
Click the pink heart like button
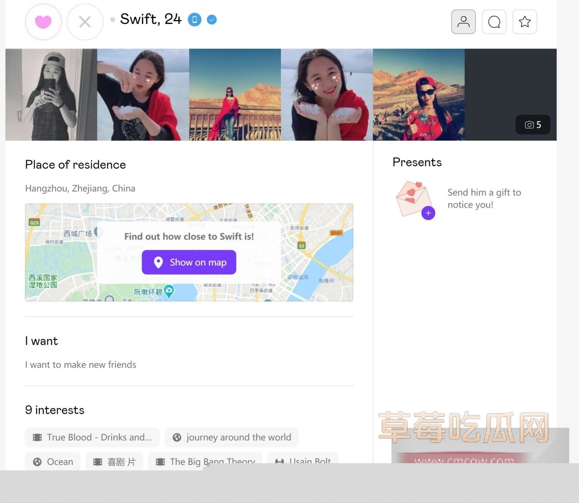coord(43,22)
